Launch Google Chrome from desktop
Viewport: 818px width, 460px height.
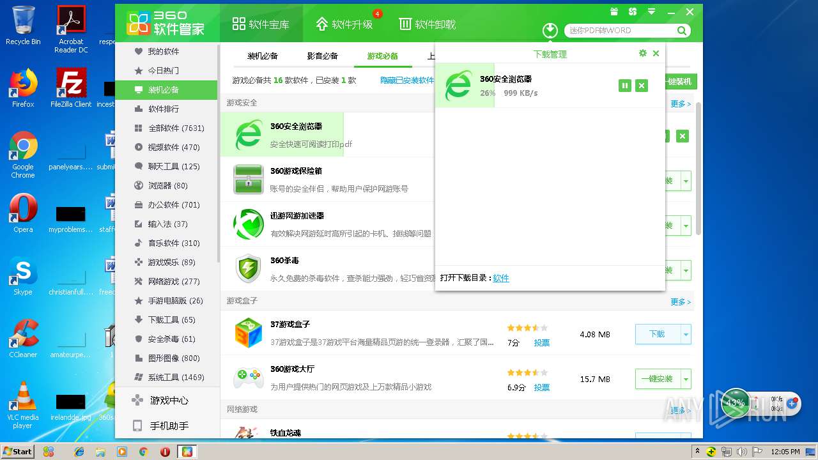[x=23, y=155]
